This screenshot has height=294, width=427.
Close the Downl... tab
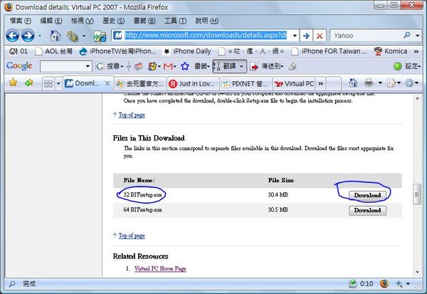tap(108, 83)
